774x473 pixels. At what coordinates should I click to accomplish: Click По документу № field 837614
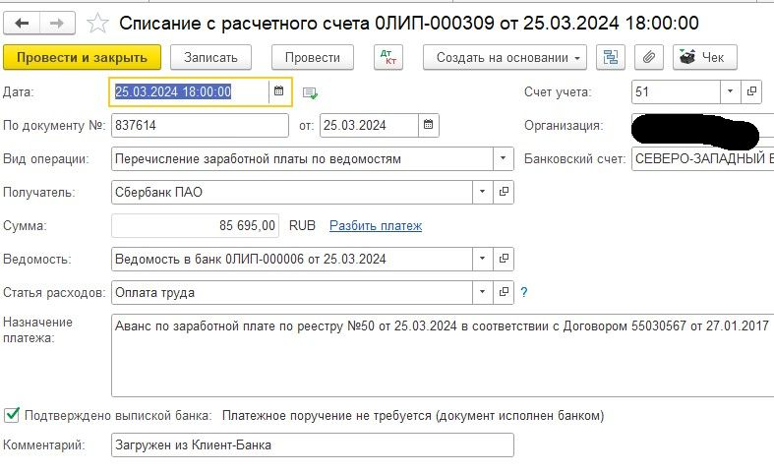coord(200,126)
